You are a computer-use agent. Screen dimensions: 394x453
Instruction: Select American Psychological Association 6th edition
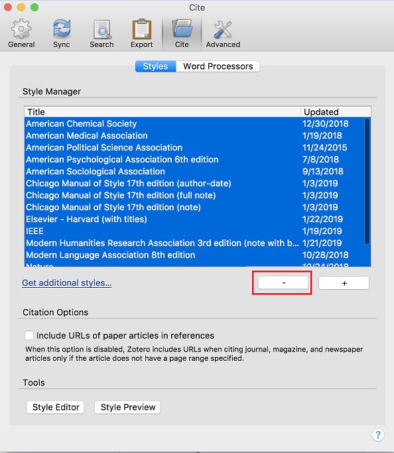click(198, 159)
